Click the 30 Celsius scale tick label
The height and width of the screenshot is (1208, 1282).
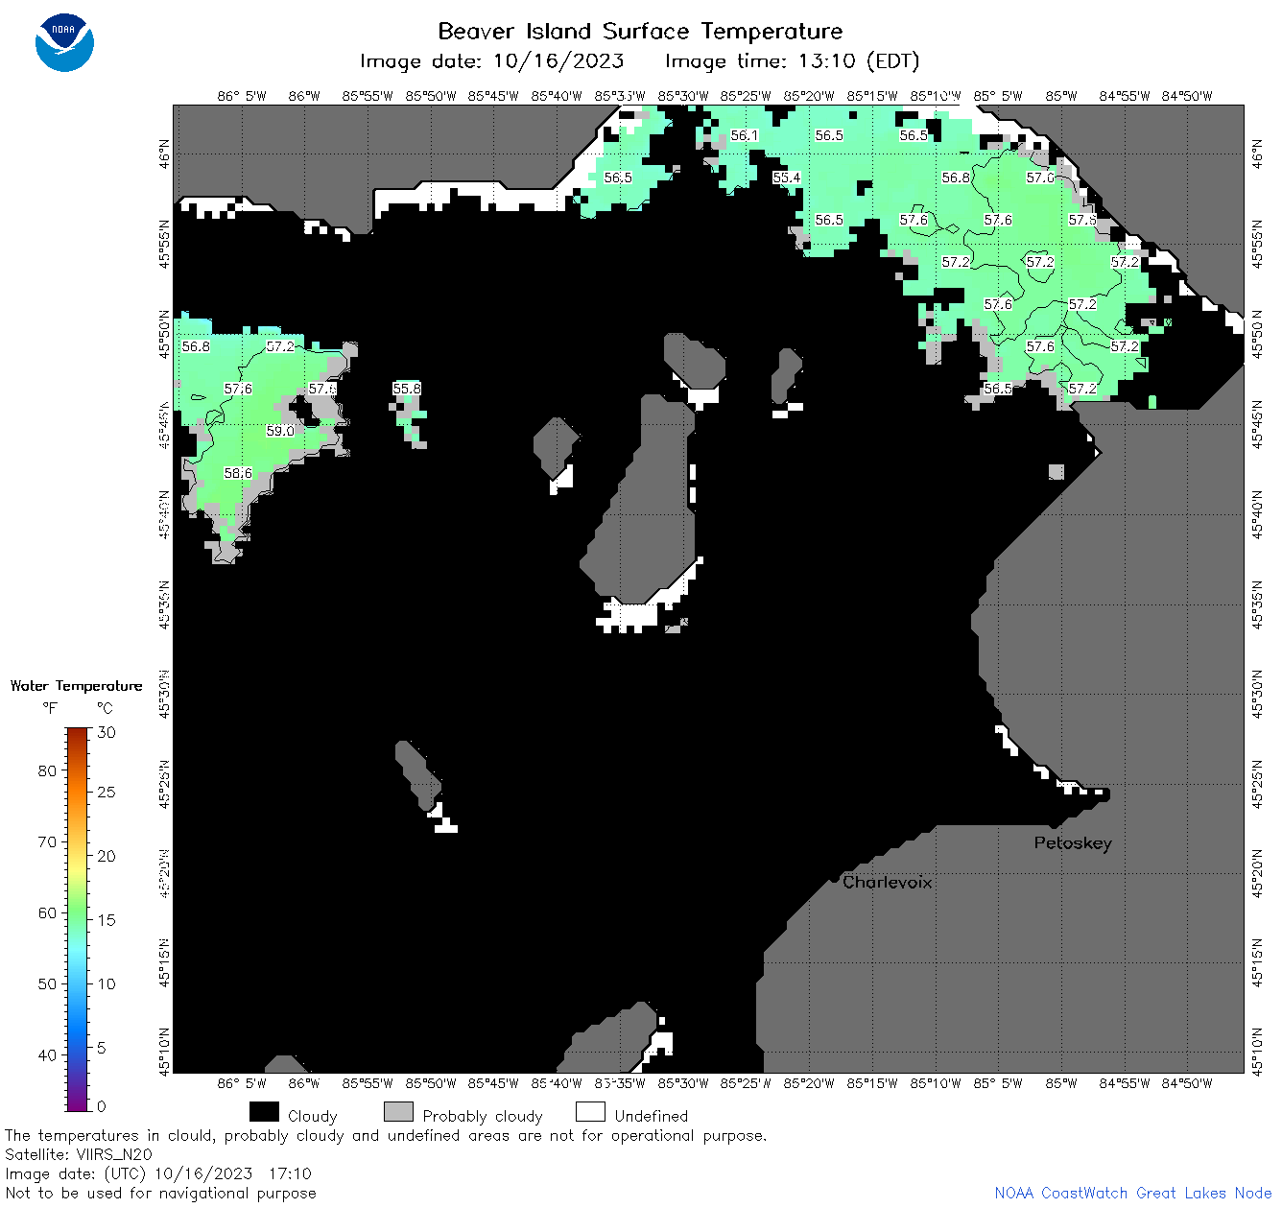(x=107, y=732)
